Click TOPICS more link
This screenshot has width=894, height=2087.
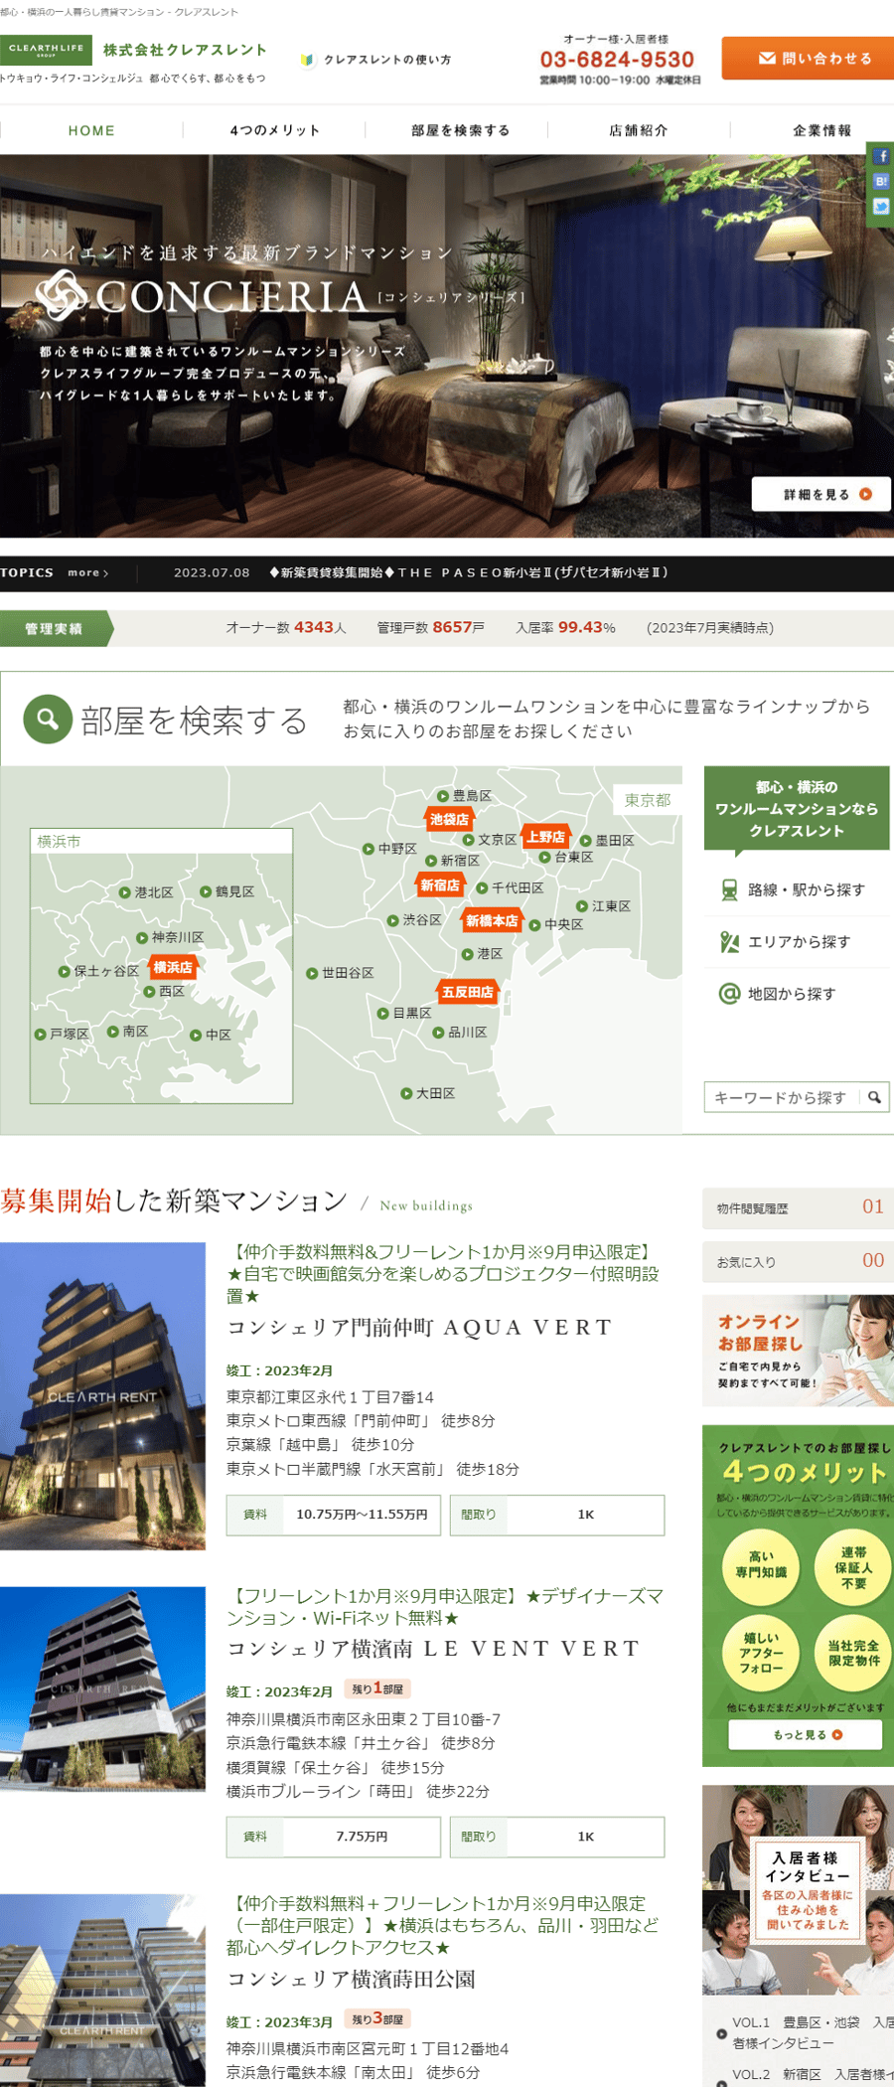pos(88,572)
